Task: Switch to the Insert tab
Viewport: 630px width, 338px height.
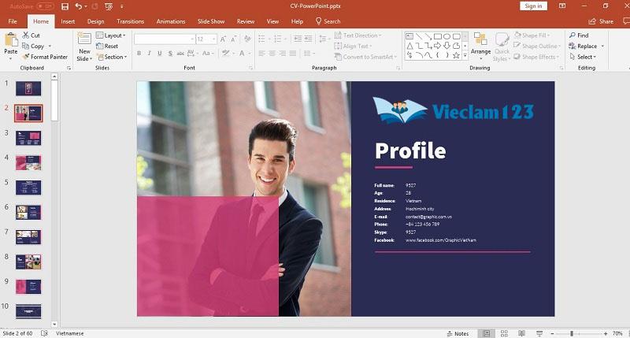Action: point(68,21)
